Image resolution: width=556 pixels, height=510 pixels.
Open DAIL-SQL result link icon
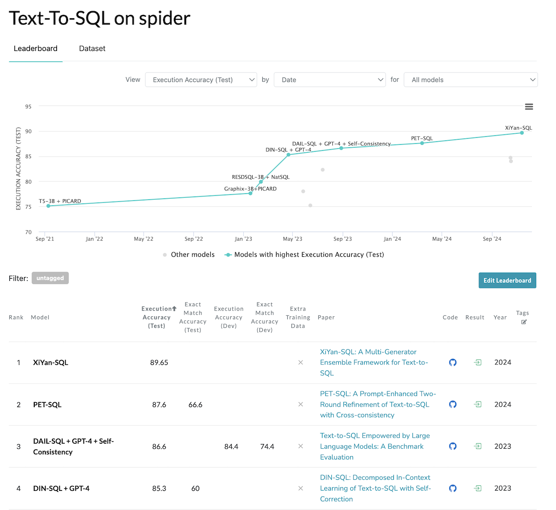tap(477, 446)
